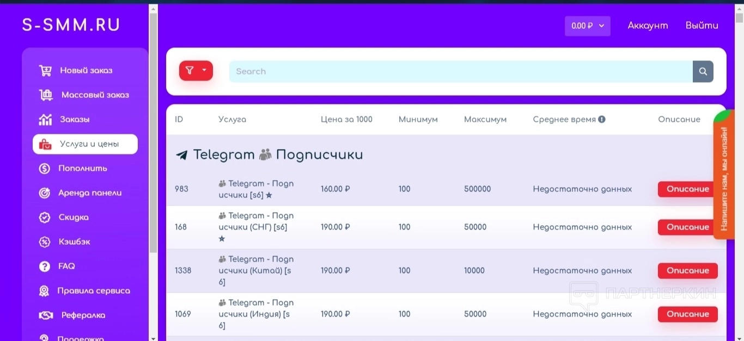Open the Кэшбэк menu entry
This screenshot has width=744, height=341.
coord(75,242)
